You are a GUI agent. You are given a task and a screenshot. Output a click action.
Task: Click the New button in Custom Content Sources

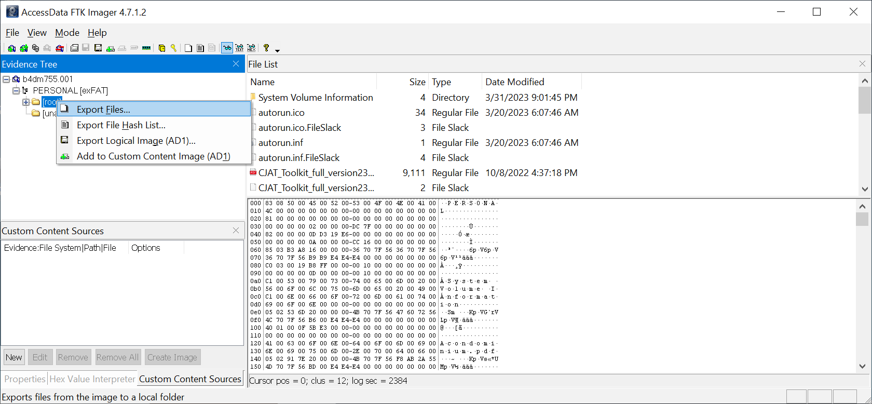(x=14, y=357)
